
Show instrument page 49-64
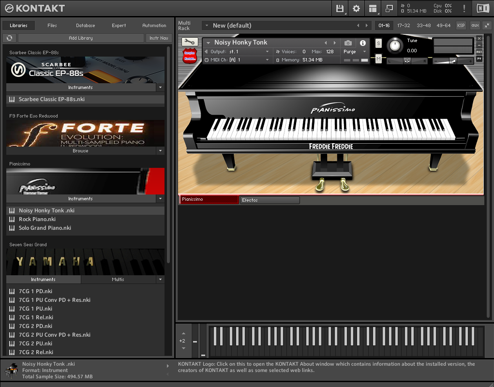coord(444,26)
